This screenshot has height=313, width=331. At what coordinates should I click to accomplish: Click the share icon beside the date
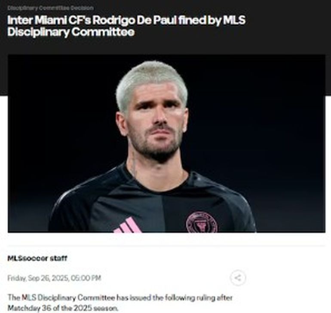[x=238, y=278]
